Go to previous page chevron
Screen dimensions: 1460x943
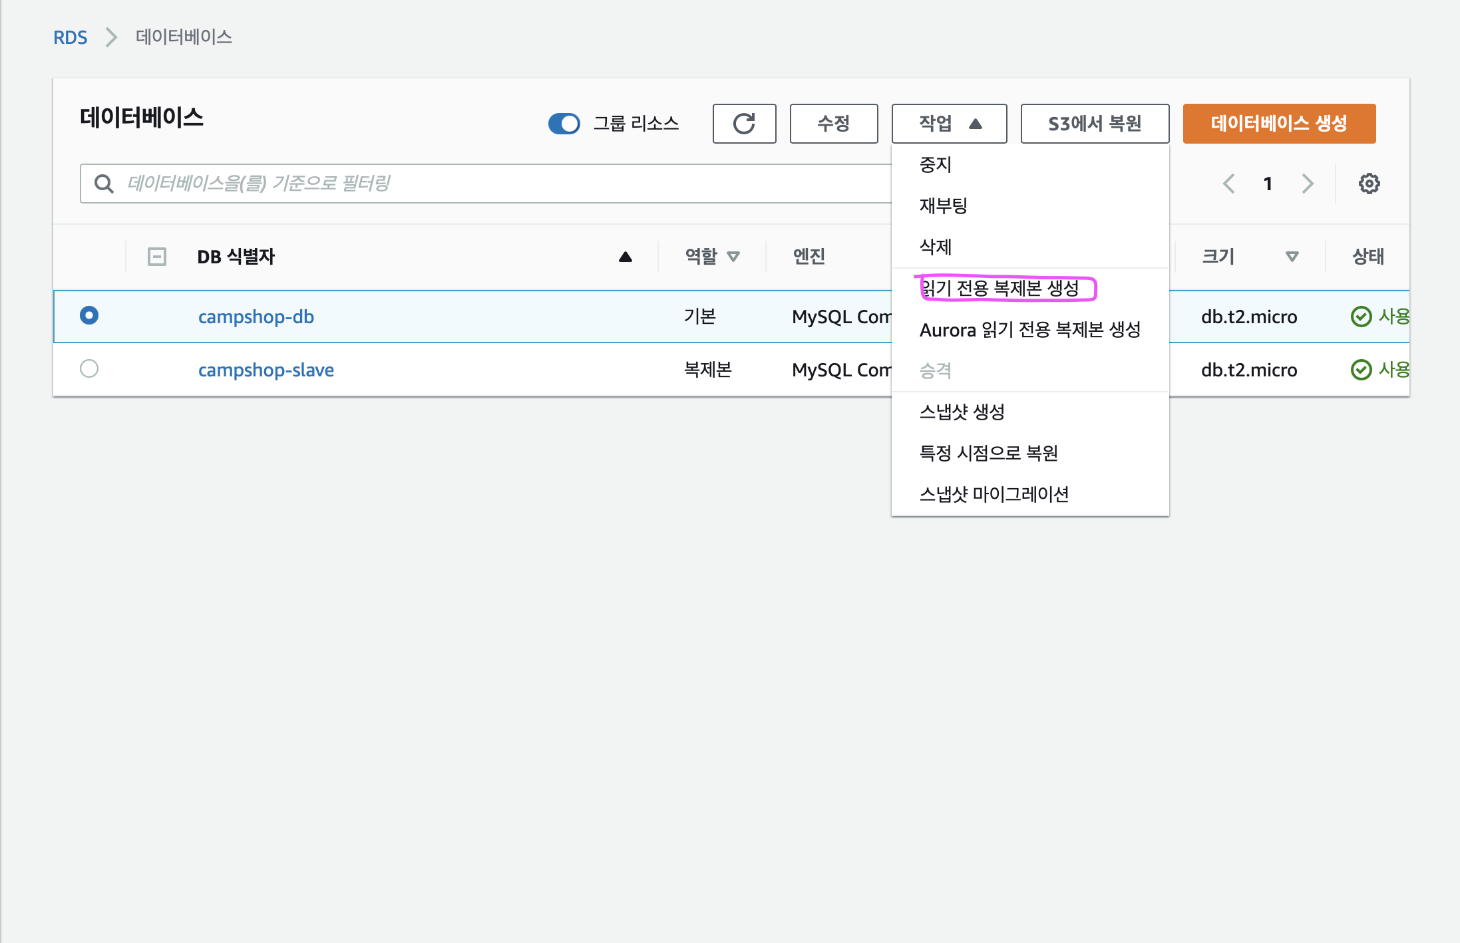point(1229,184)
